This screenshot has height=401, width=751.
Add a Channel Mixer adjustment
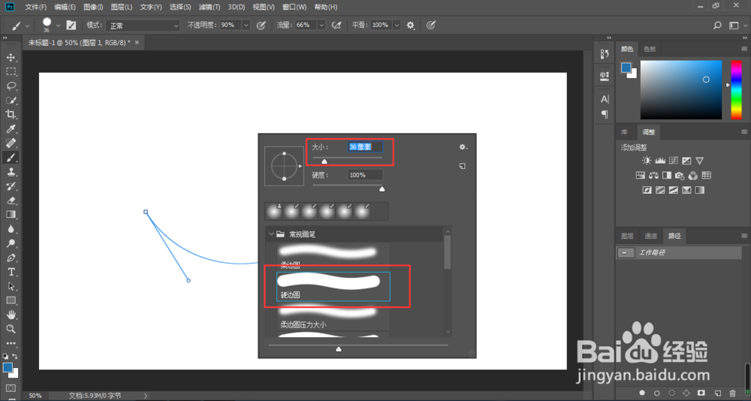692,176
